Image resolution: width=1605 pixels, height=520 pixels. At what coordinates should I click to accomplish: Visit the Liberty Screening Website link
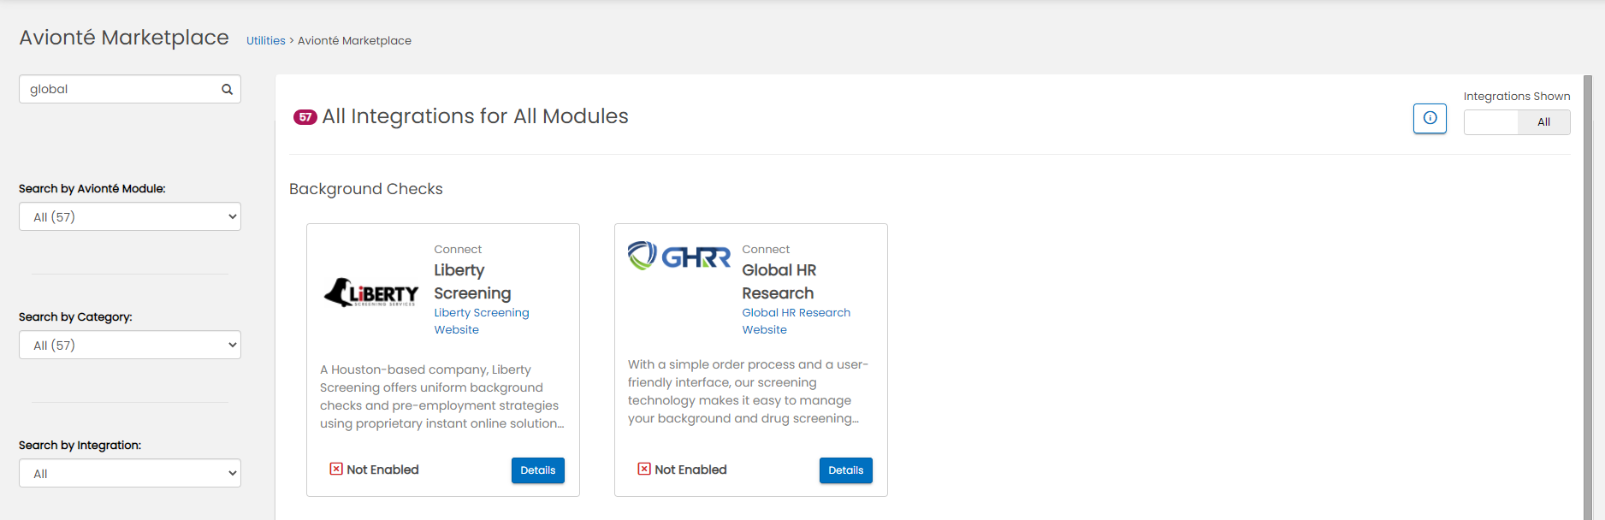(x=482, y=321)
